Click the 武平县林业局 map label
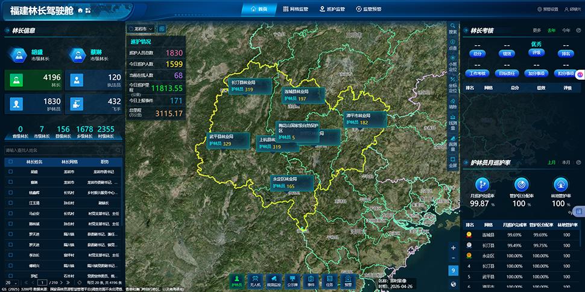 pos(228,141)
